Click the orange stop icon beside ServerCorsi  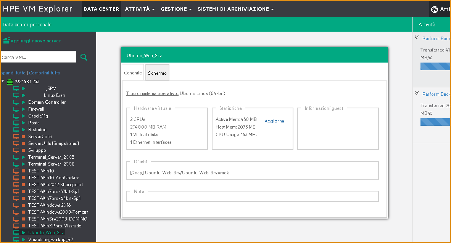click(x=24, y=137)
